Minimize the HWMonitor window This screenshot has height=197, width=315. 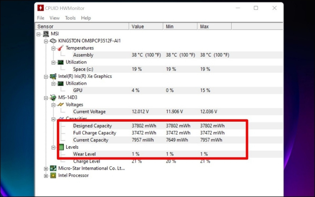pyautogui.click(x=238, y=8)
